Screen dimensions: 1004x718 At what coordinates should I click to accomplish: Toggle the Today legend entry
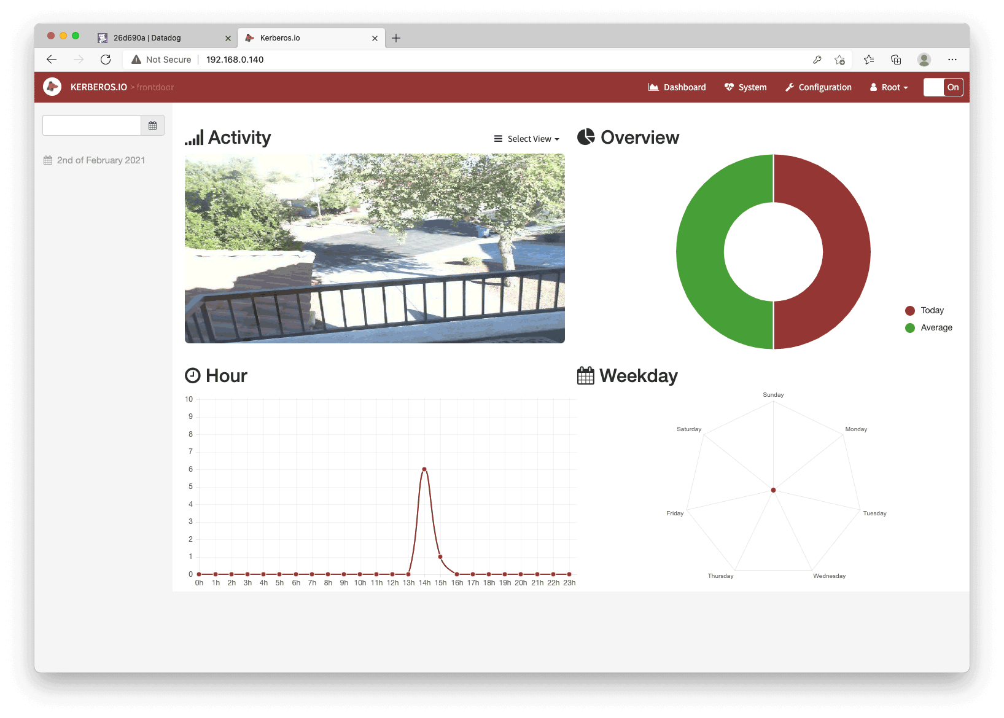924,310
